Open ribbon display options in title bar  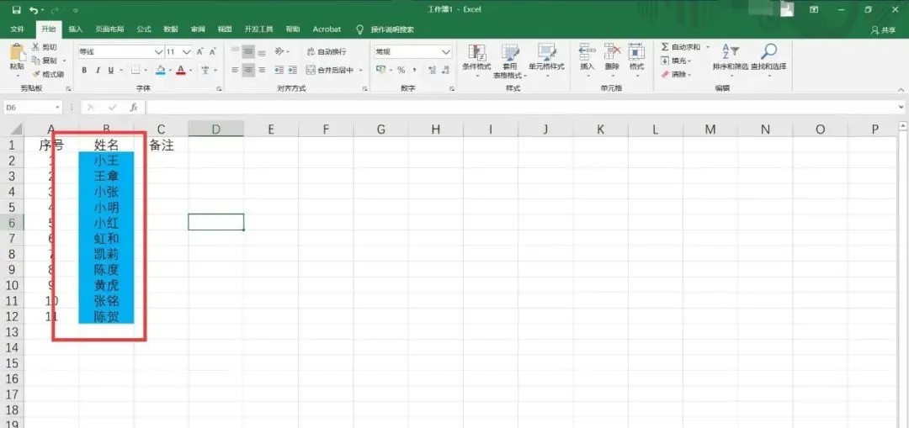[814, 10]
